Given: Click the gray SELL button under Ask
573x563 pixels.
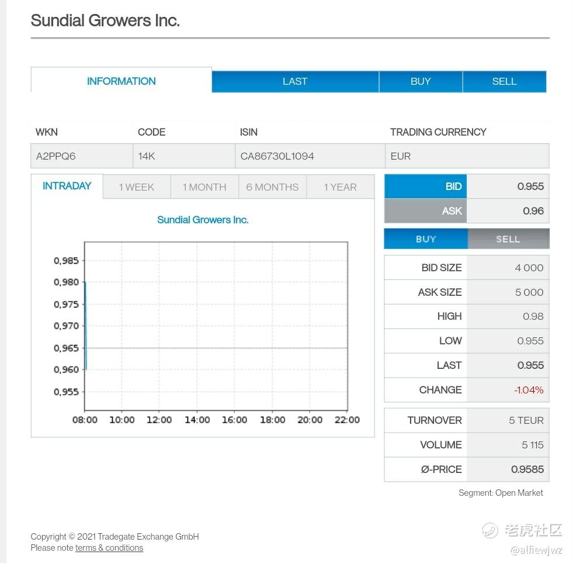Looking at the screenshot, I should pyautogui.click(x=508, y=239).
